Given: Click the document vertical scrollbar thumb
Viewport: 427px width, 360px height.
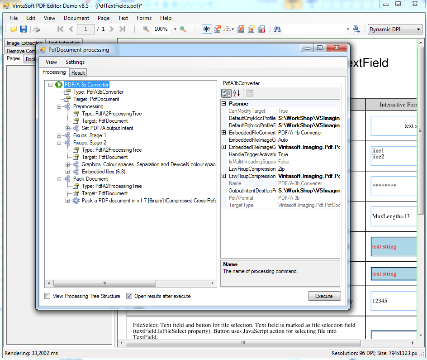Looking at the screenshot, I should [x=421, y=130].
